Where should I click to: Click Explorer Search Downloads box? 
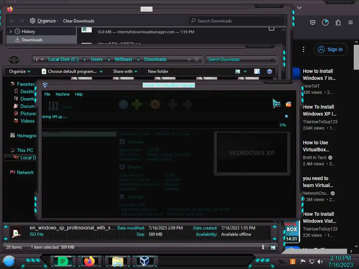(241, 60)
